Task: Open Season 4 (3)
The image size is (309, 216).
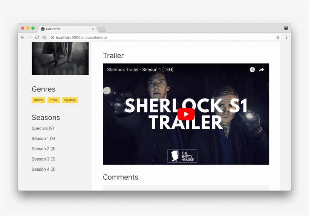Action: 44,170
